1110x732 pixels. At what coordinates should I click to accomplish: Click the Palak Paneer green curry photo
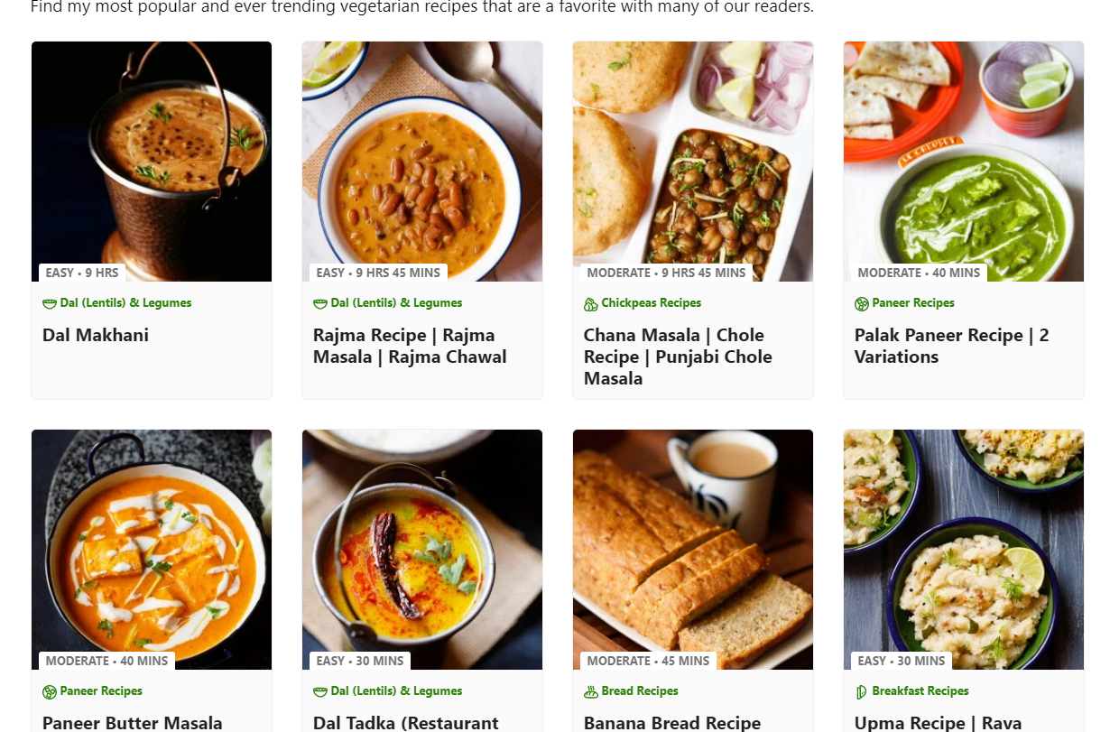point(964,162)
